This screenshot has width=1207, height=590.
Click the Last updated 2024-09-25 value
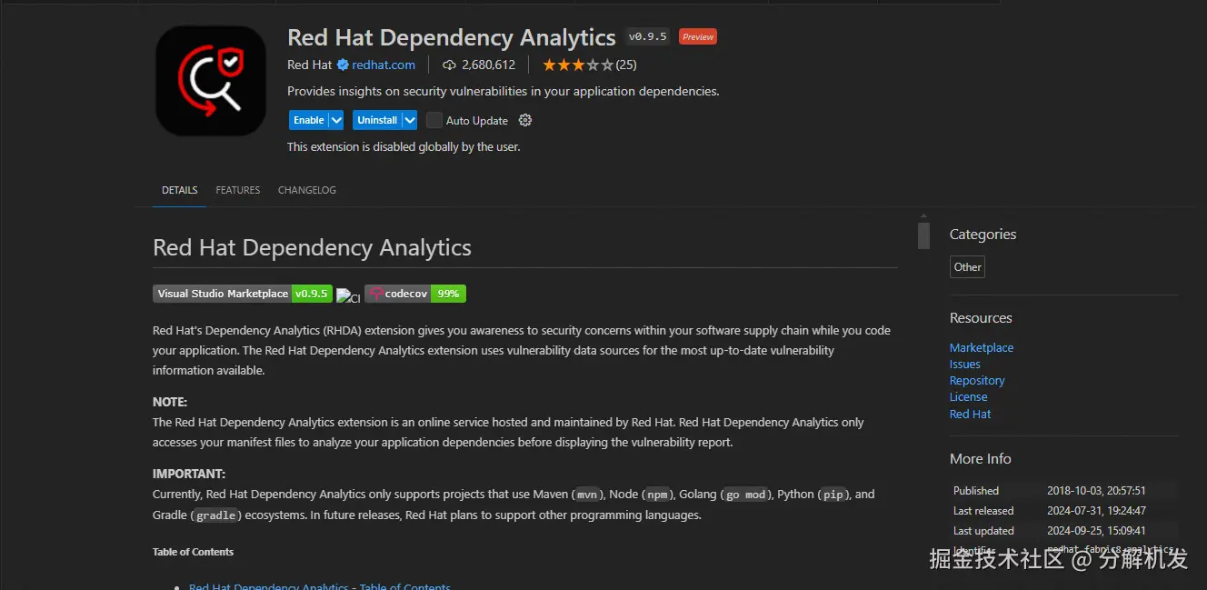click(x=1096, y=530)
